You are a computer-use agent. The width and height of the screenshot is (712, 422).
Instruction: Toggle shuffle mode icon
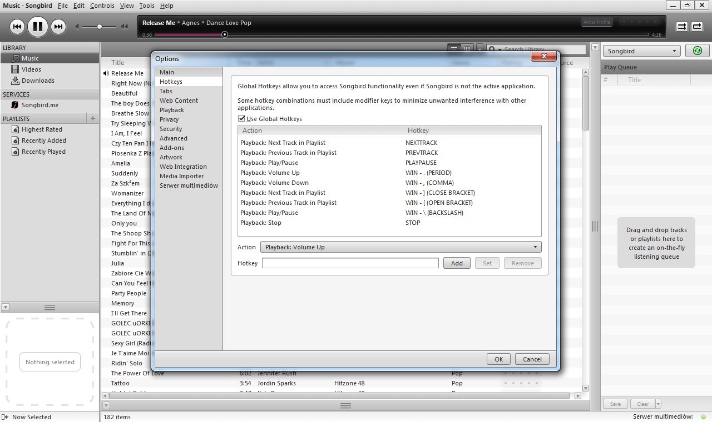[x=681, y=26]
